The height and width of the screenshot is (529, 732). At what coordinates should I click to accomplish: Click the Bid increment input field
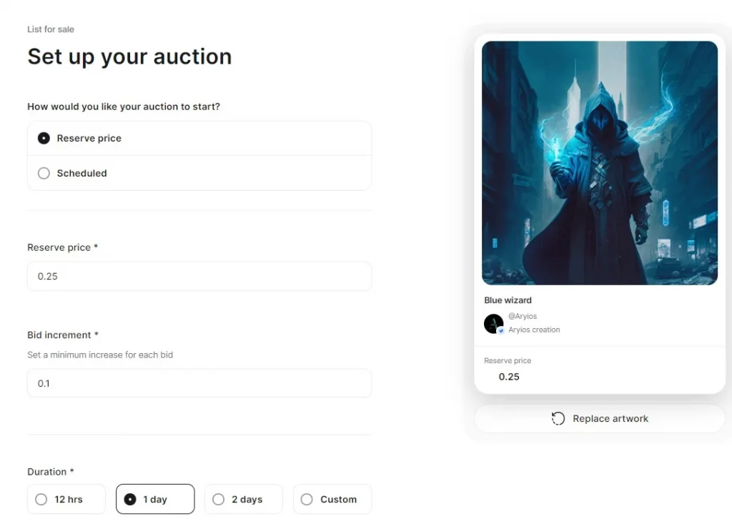199,384
